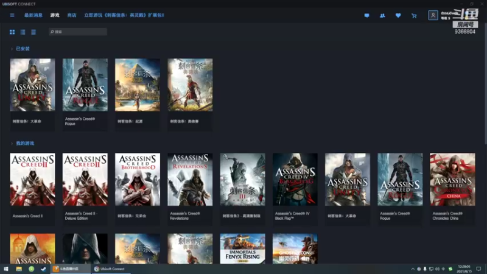Open installed Assassin's Creed Rogue cover
This screenshot has height=274, width=487.
(x=85, y=85)
